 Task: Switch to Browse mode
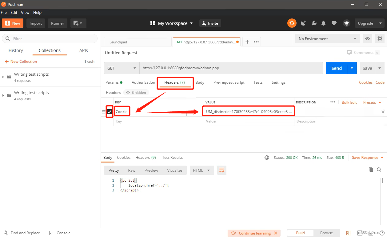click(326, 233)
